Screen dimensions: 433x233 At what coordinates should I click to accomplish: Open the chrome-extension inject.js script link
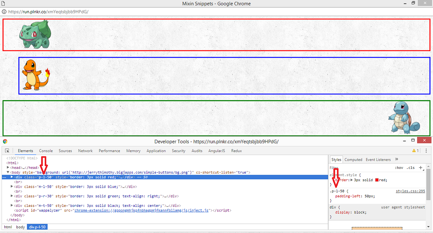[x=142, y=210]
